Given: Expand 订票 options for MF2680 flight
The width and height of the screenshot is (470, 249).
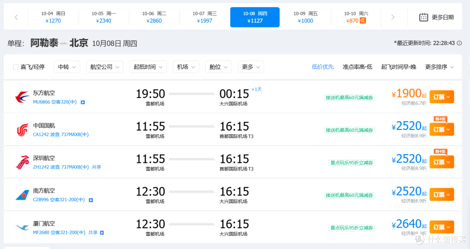Looking at the screenshot, I should (442, 227).
